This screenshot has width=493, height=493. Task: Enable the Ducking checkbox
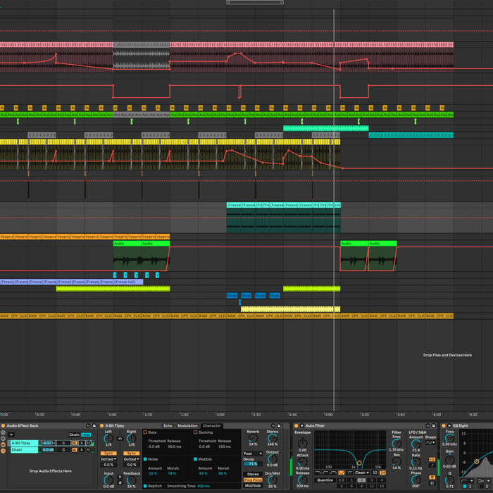coord(194,432)
